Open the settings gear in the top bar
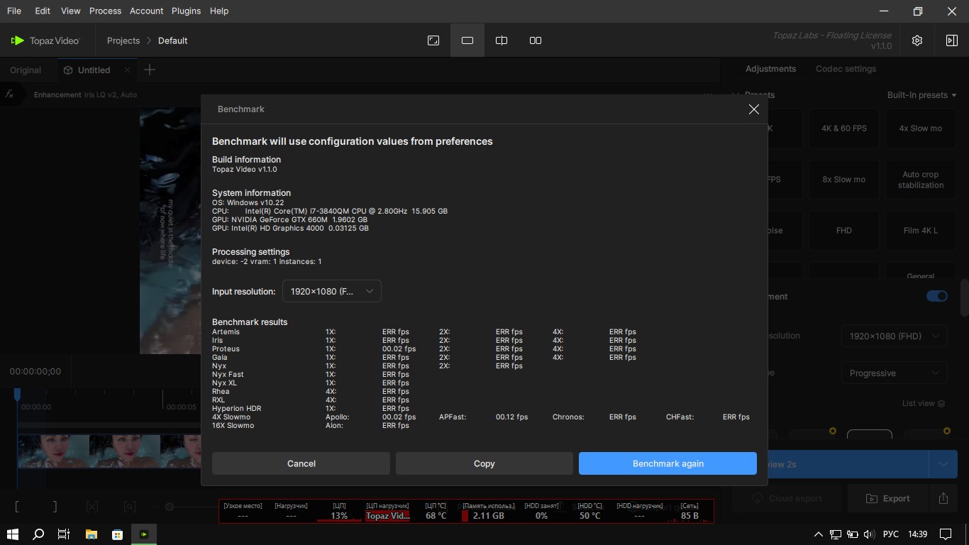The image size is (969, 545). pyautogui.click(x=917, y=40)
